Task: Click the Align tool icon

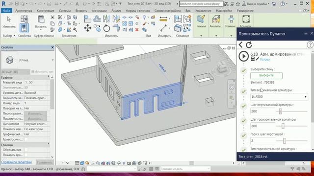Action: [x=87, y=19]
